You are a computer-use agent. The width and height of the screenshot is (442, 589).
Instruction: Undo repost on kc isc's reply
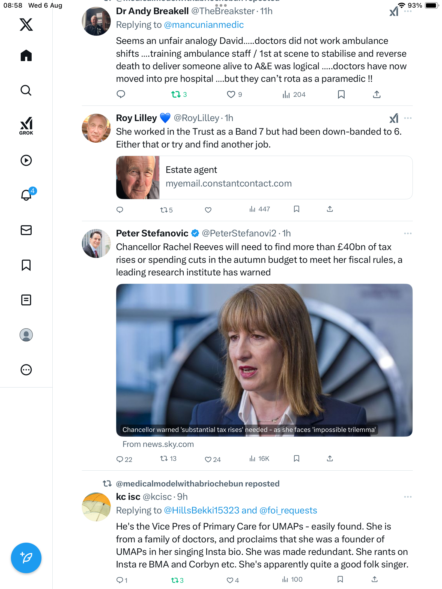[175, 580]
